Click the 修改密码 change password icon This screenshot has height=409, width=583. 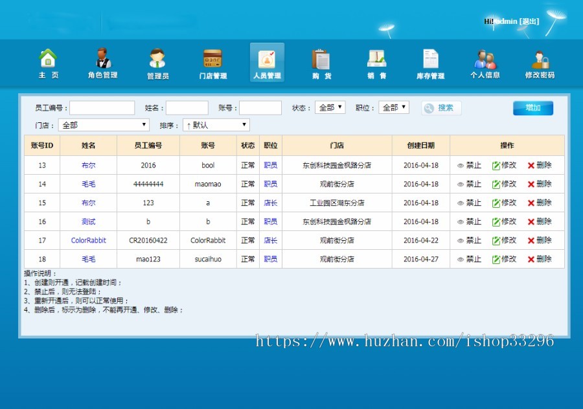539,61
